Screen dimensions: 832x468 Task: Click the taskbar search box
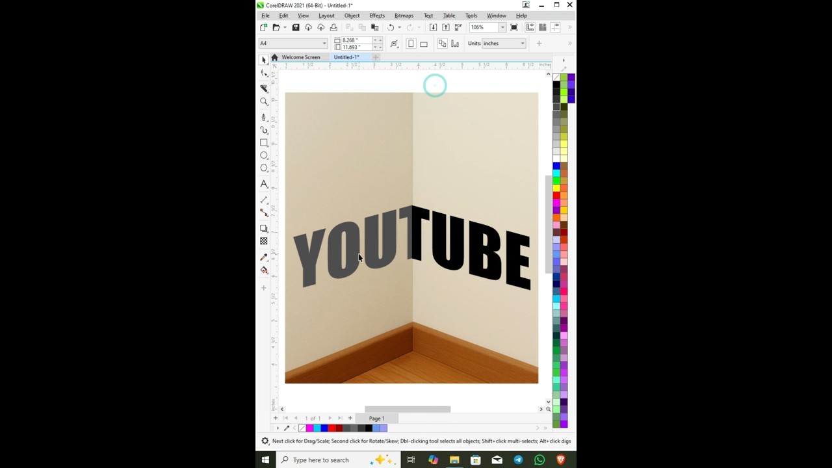click(338, 460)
